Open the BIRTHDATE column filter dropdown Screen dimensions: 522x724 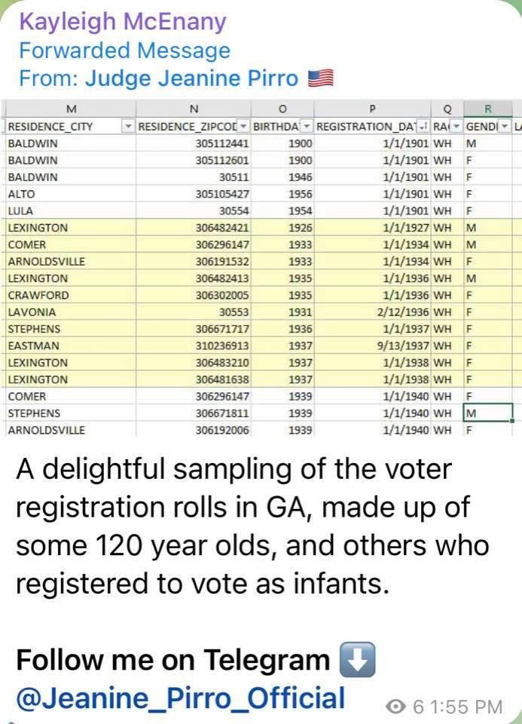click(307, 127)
